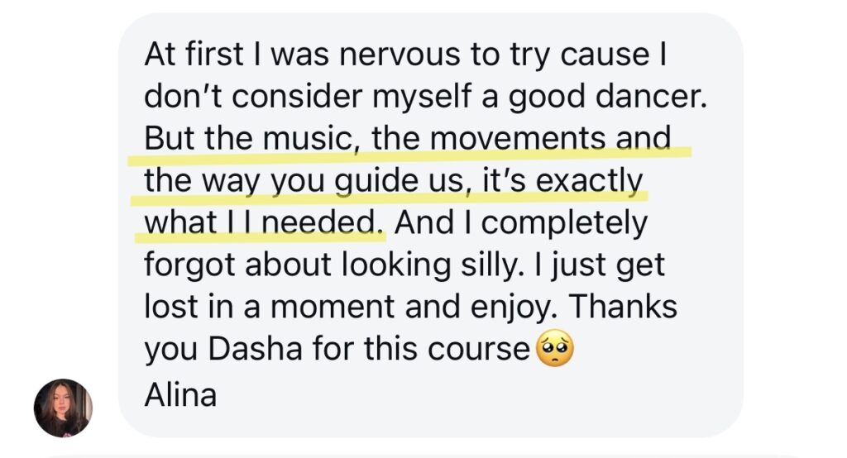Click the signature name Alina
847x458 pixels.
(180, 394)
